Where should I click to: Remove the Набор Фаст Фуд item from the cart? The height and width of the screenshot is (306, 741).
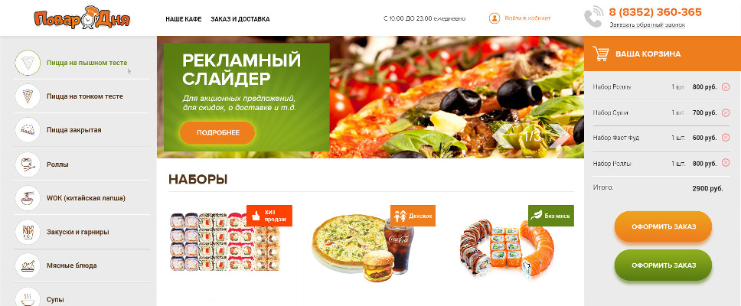pos(726,138)
